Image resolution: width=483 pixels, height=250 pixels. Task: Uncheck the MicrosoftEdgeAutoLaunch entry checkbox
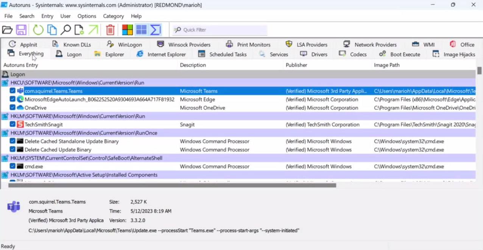(x=12, y=99)
